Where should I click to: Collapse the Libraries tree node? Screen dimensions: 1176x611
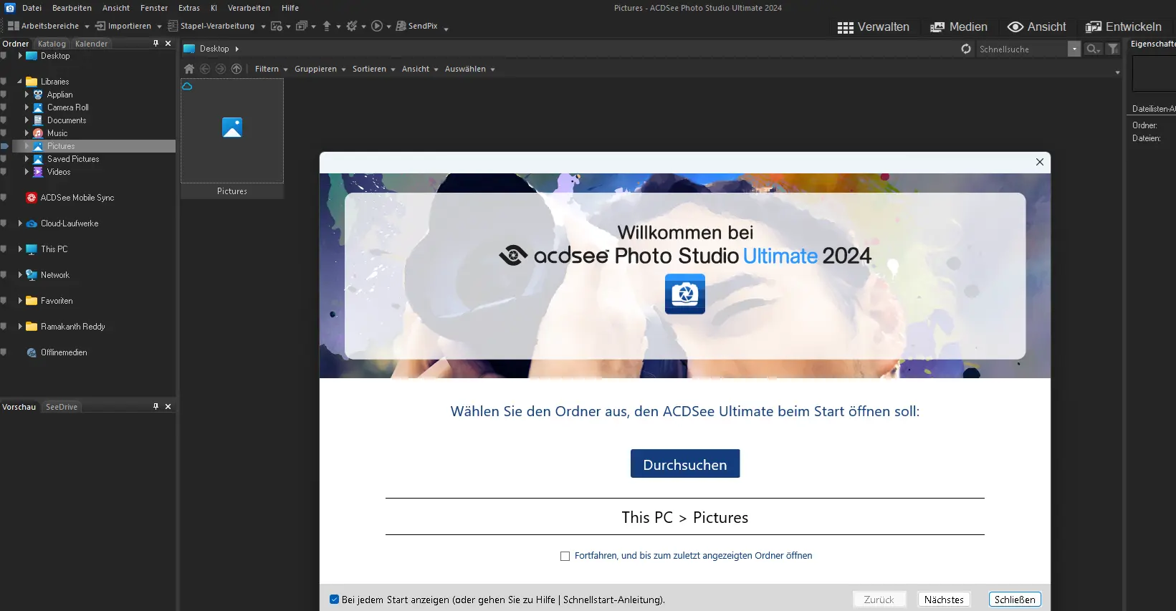19,82
